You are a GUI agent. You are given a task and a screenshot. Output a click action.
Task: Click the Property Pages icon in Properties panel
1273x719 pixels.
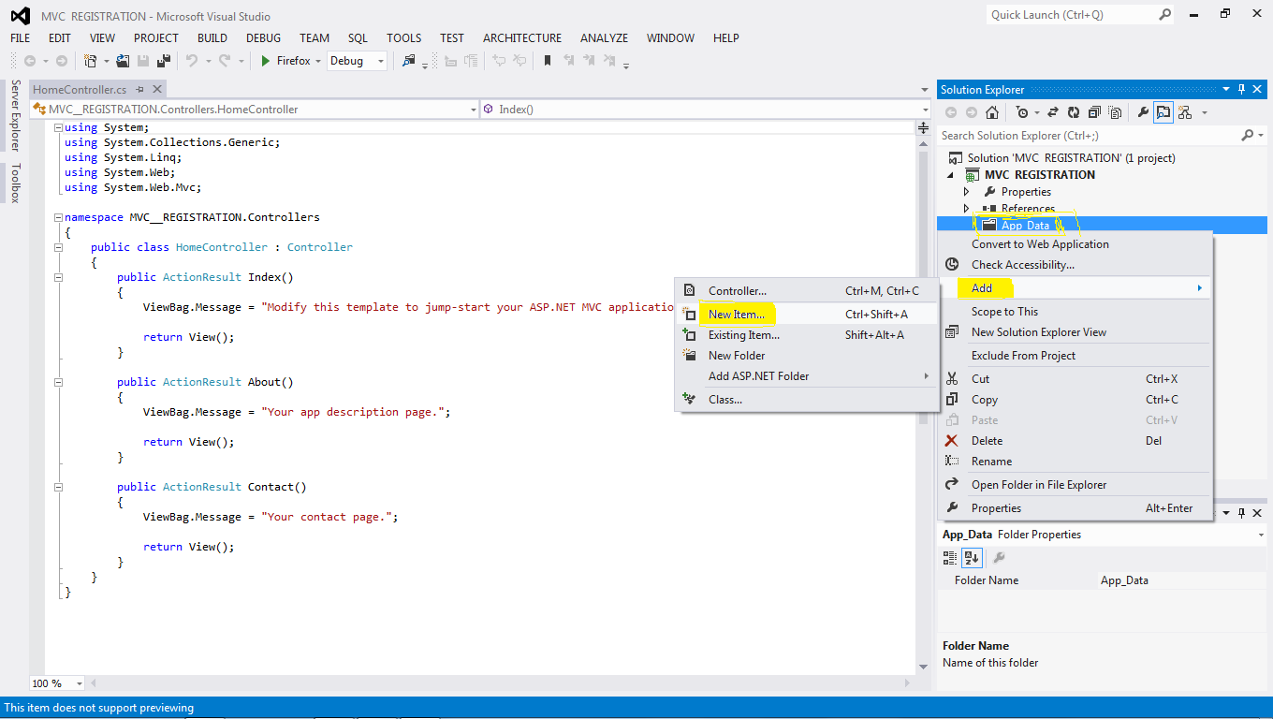coord(999,558)
